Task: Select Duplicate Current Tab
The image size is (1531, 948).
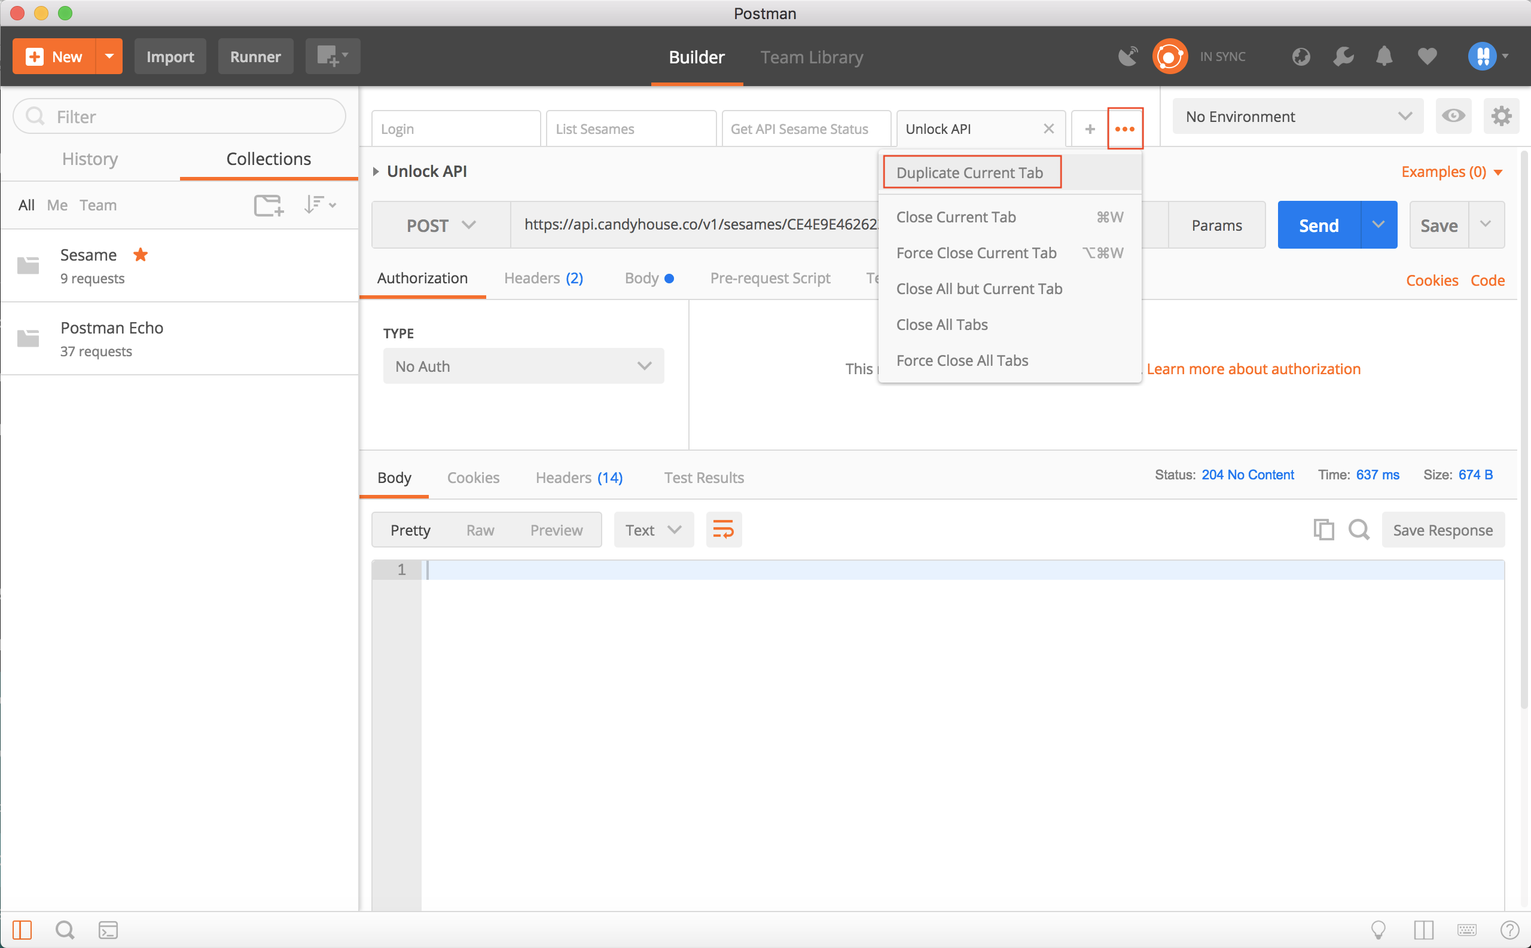Action: pyautogui.click(x=1010, y=172)
